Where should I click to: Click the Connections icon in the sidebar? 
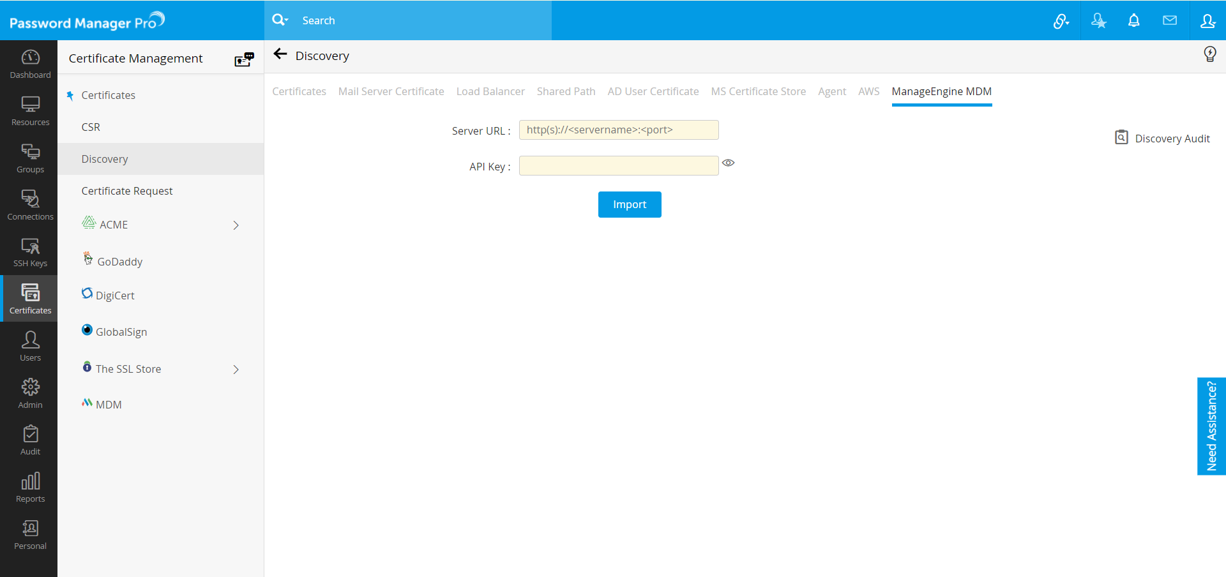click(29, 202)
